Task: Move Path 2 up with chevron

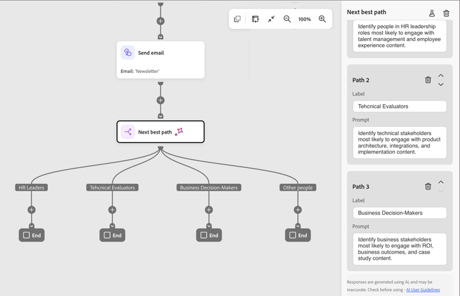Action: pyautogui.click(x=440, y=75)
